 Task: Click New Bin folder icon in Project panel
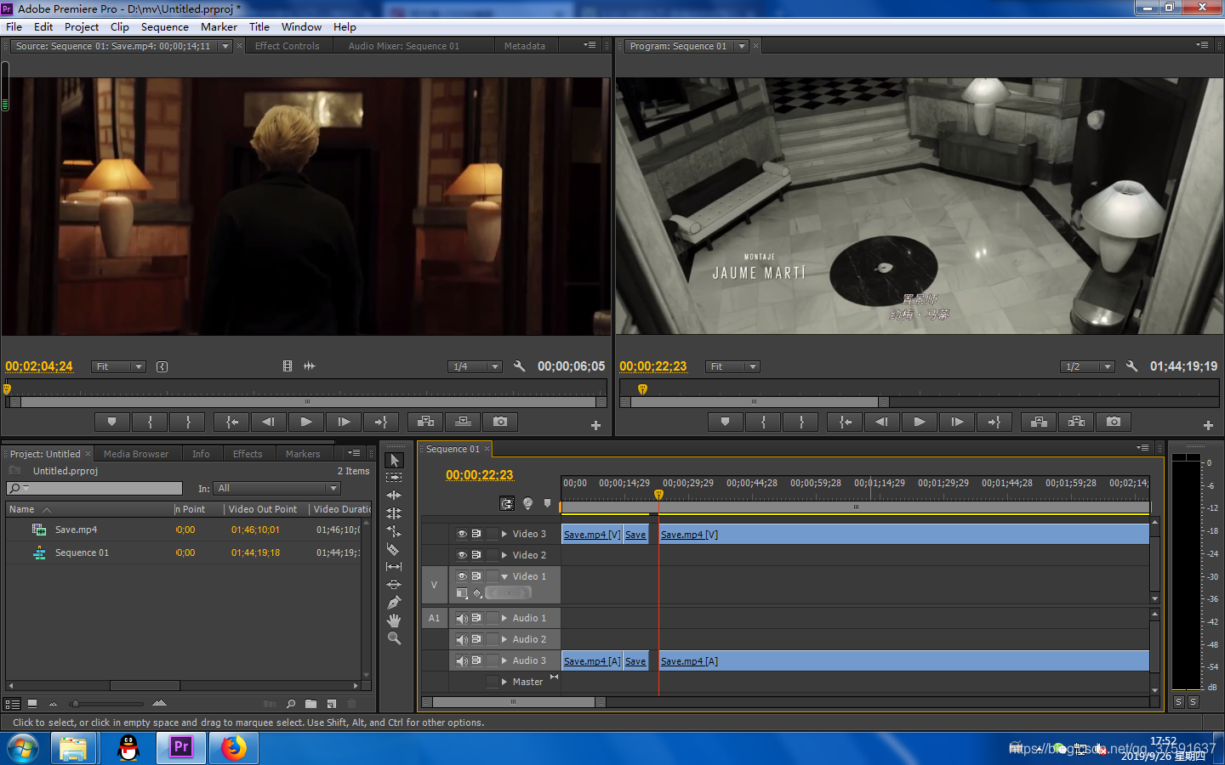(311, 704)
